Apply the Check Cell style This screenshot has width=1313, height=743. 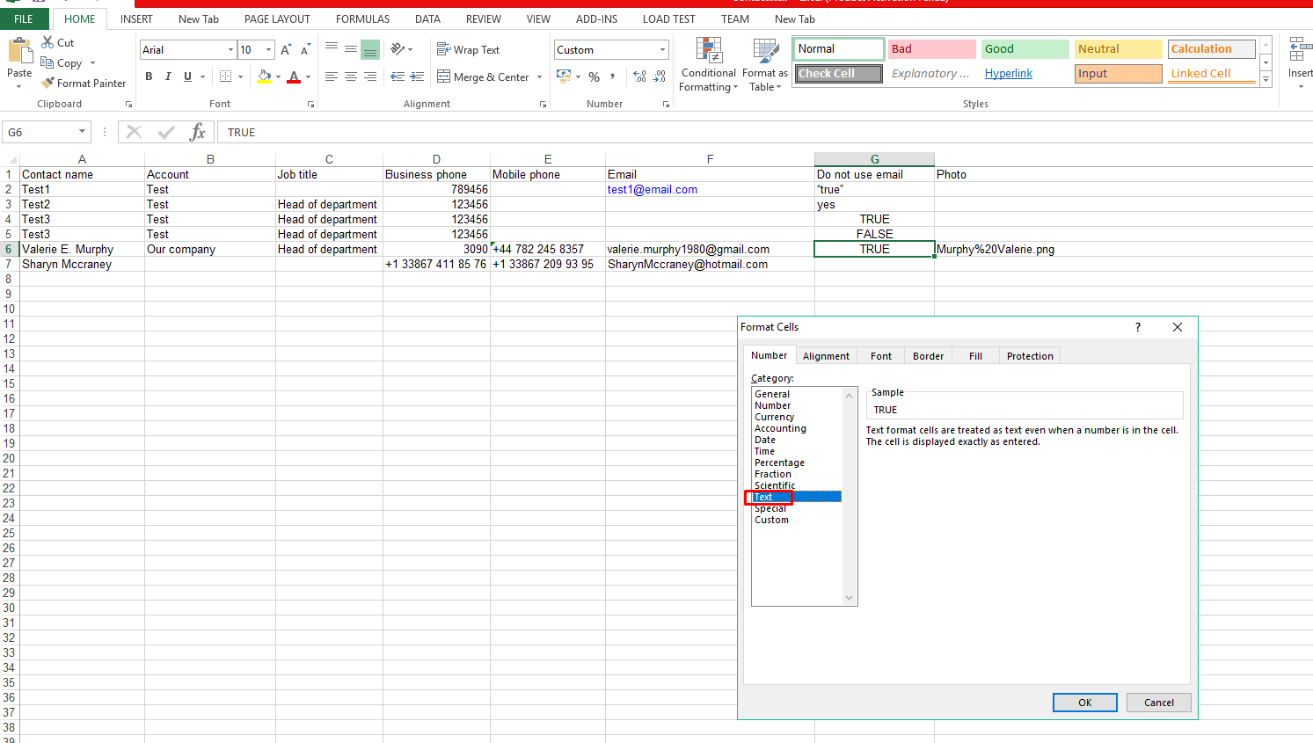839,74
